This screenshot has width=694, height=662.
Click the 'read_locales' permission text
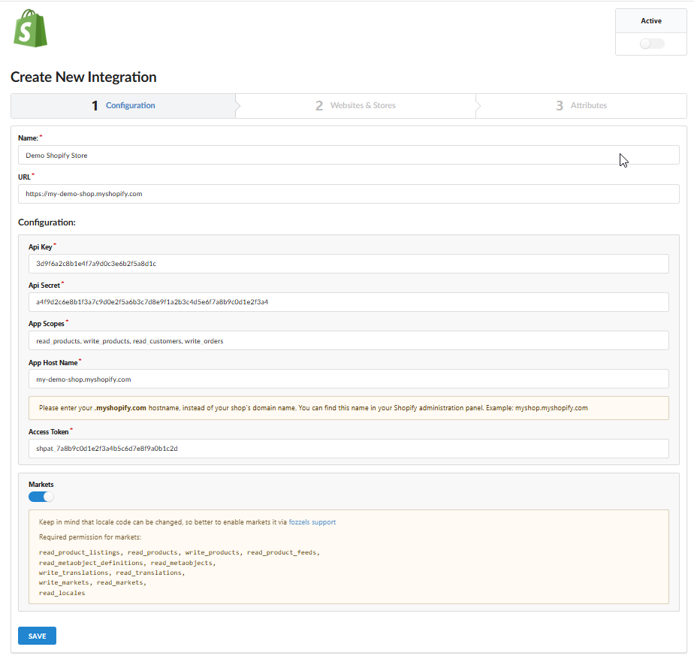62,593
